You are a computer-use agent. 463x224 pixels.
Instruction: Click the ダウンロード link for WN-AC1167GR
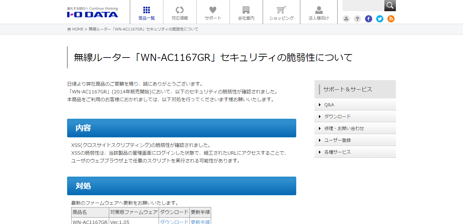174,222
